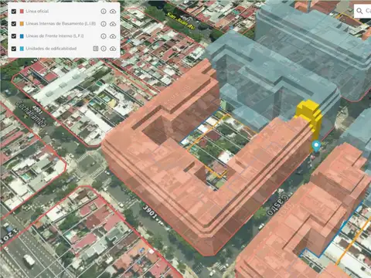Click the Cochabamba street label
The width and height of the screenshot is (371, 278).
31,114
